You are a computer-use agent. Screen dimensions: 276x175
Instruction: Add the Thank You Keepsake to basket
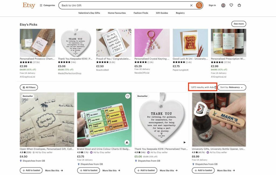coord(146,170)
